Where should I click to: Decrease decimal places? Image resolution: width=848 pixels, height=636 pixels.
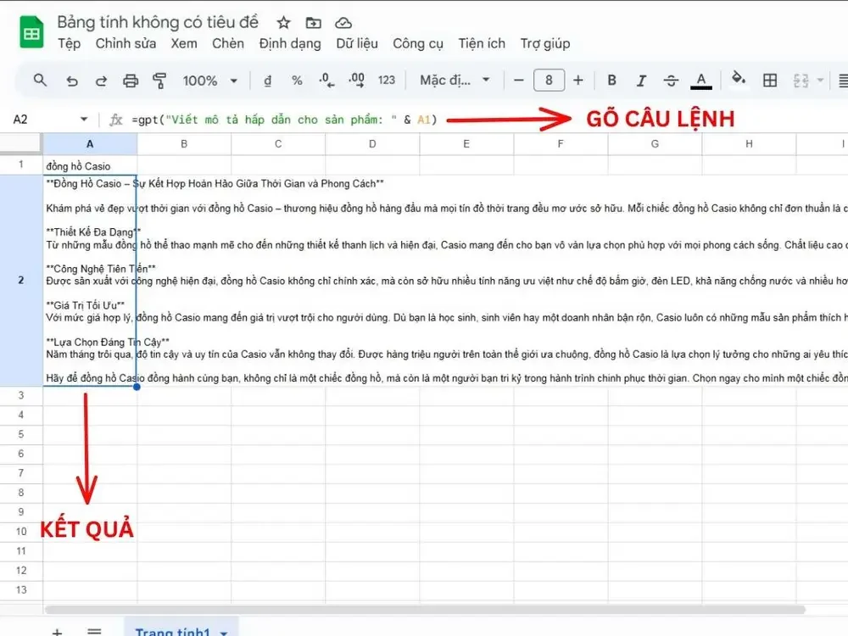[x=326, y=81]
